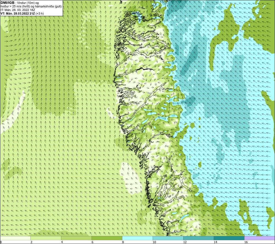
Task: Click the dark teal 14–16 legend segment
Action: pyautogui.click(x=229, y=238)
